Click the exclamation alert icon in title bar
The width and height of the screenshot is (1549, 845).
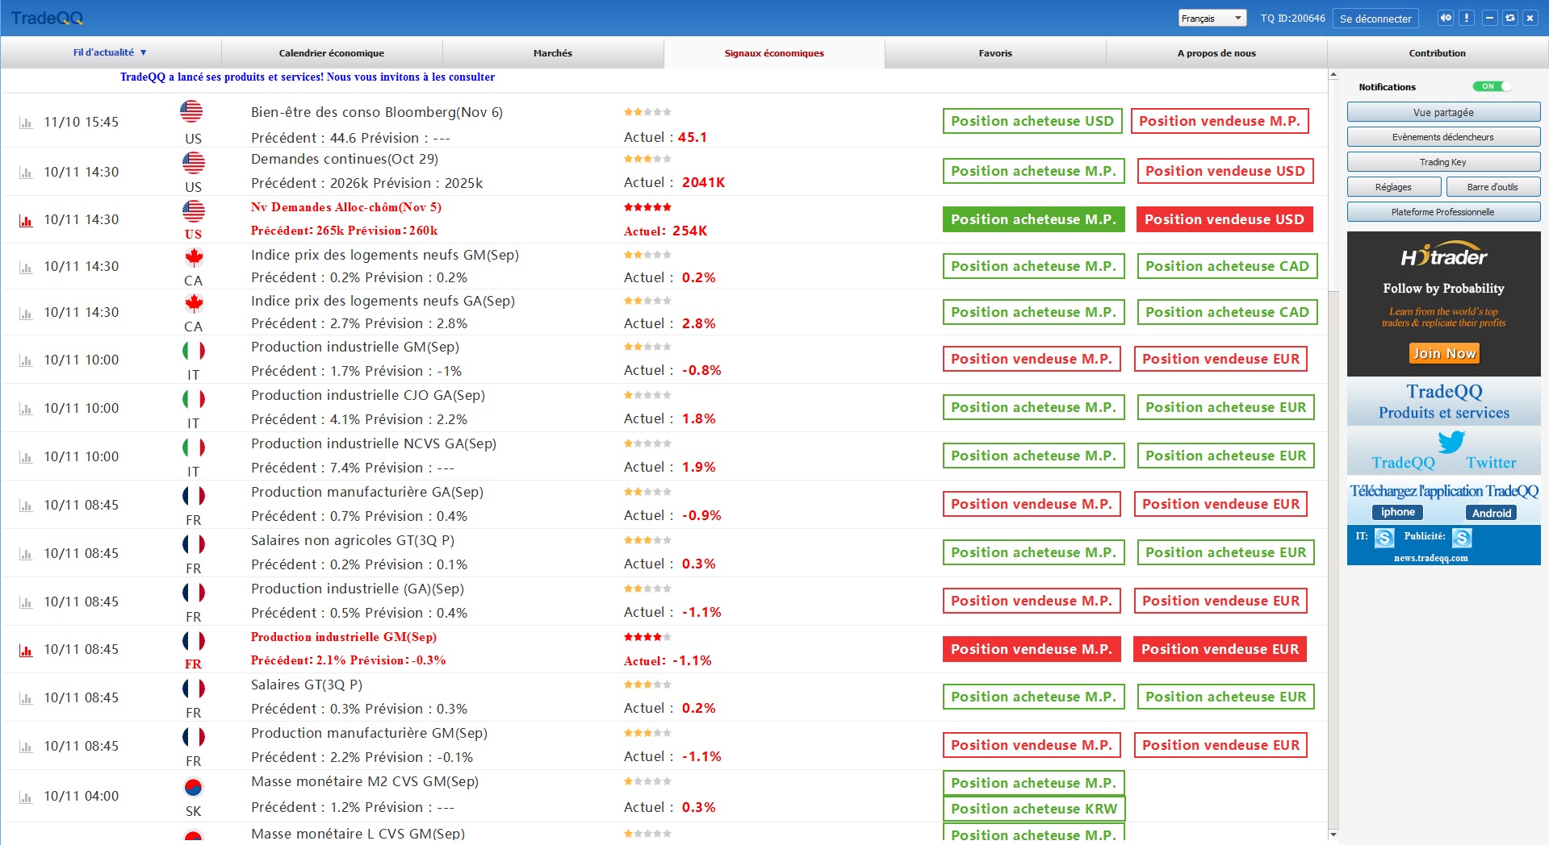[x=1467, y=18]
